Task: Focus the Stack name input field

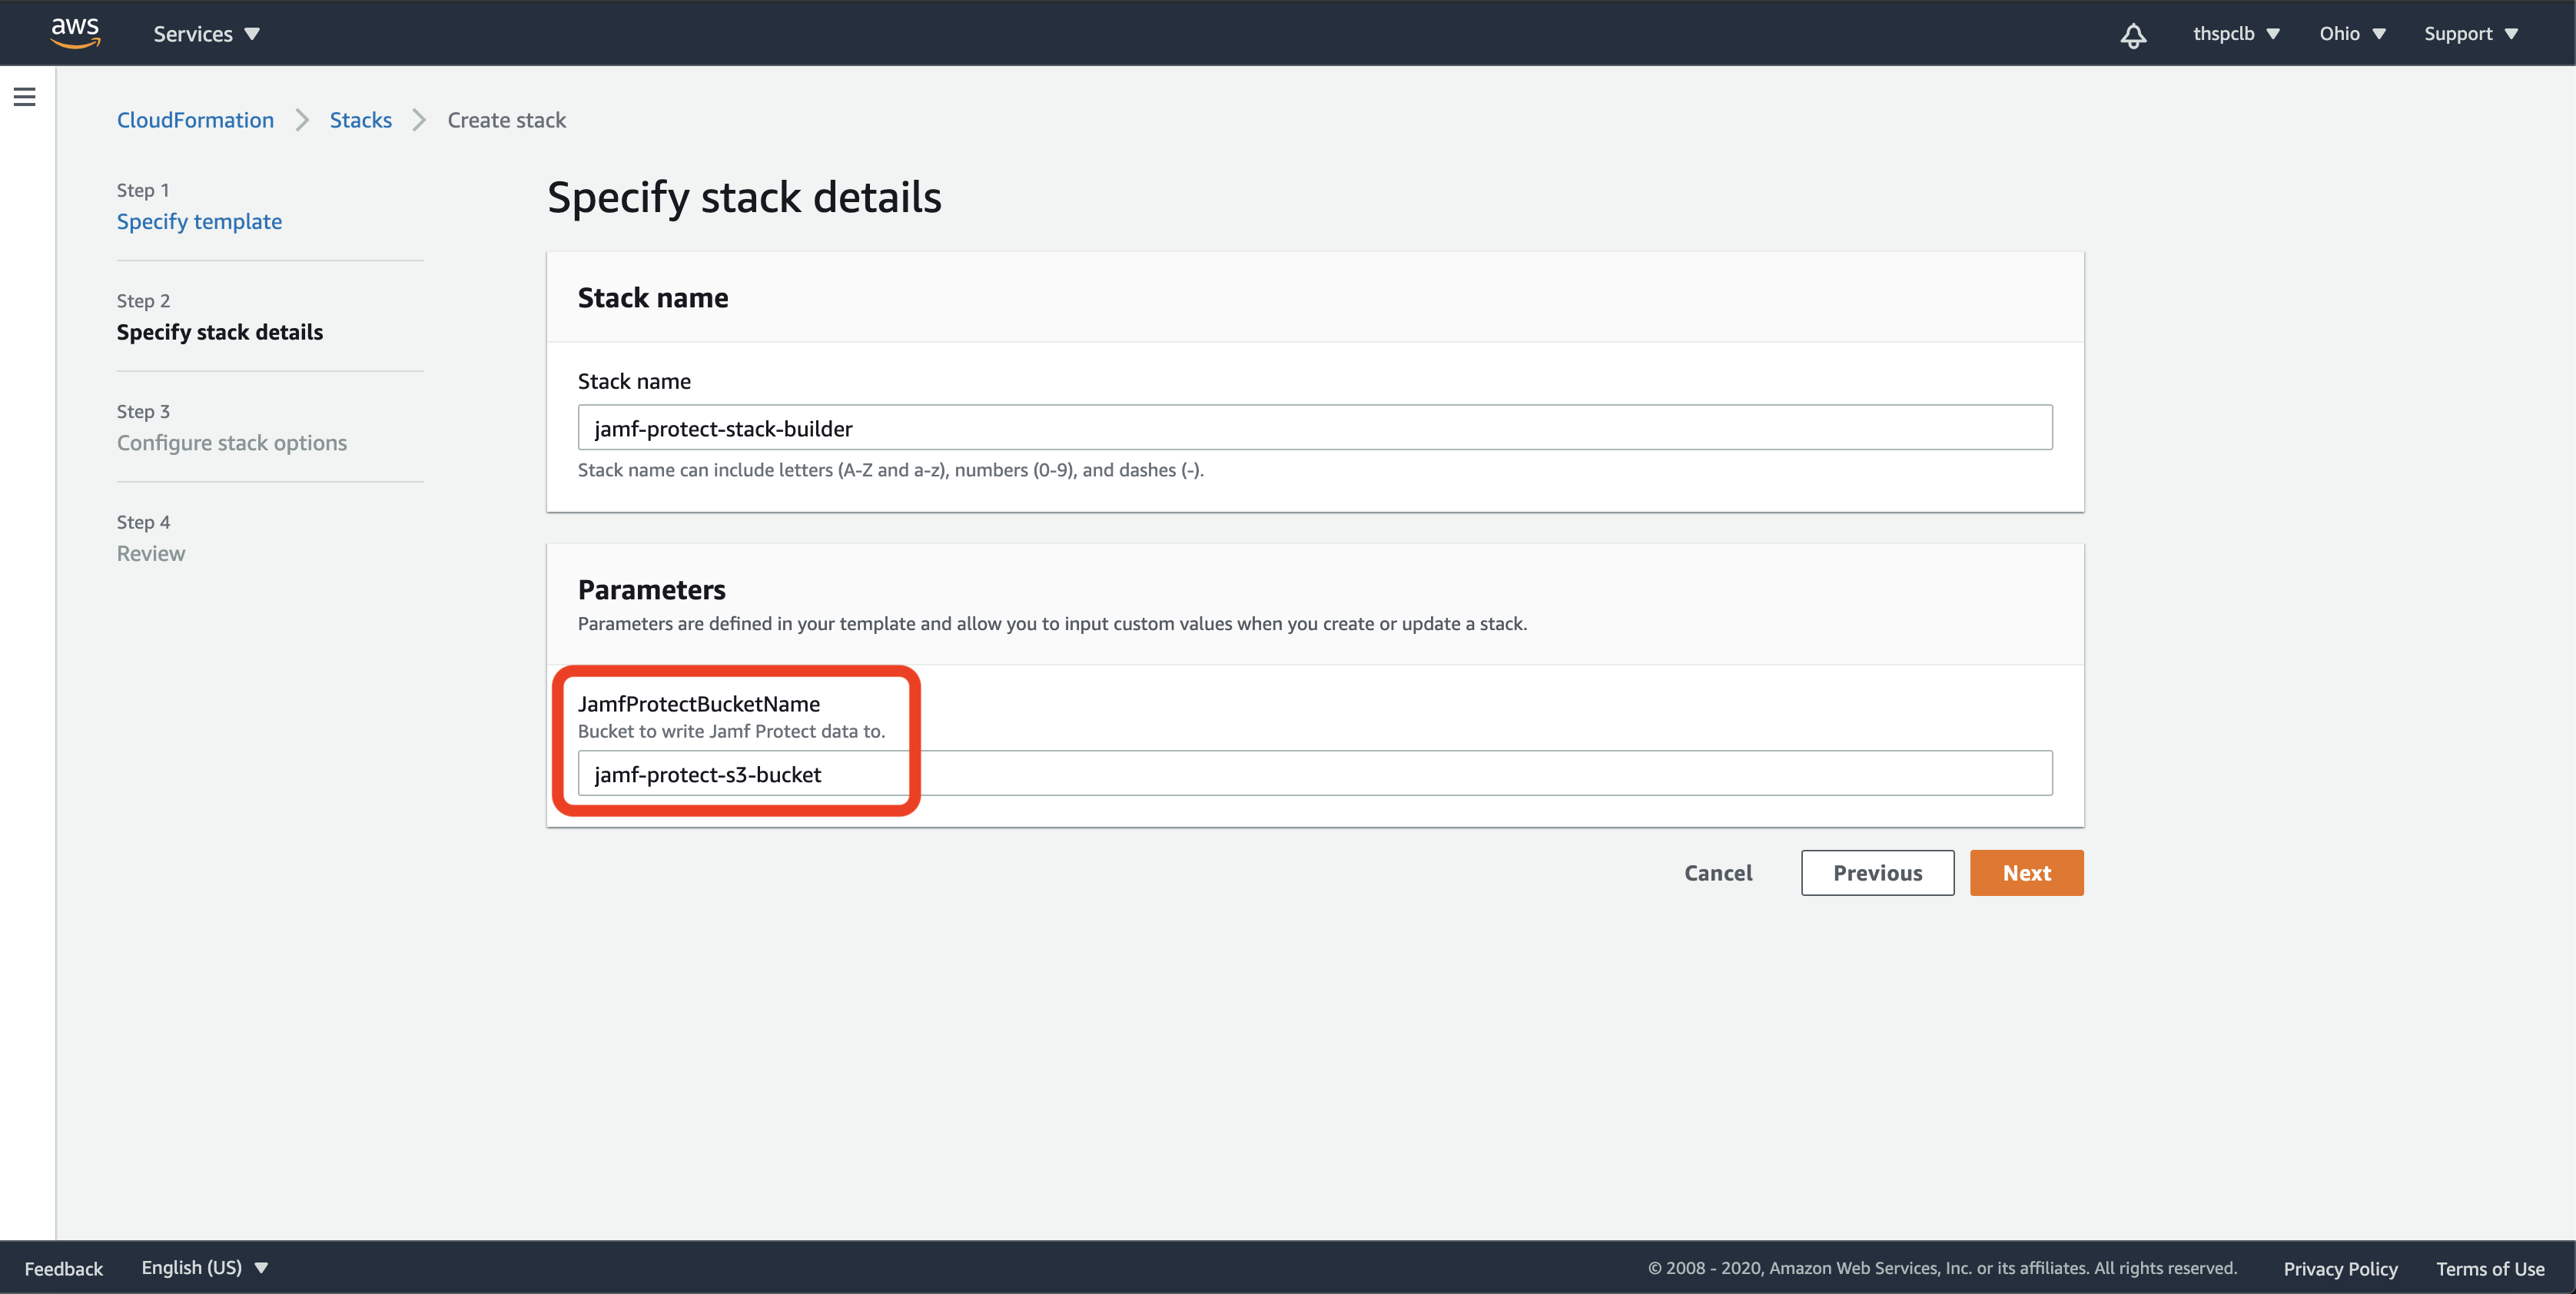Action: 1315,428
